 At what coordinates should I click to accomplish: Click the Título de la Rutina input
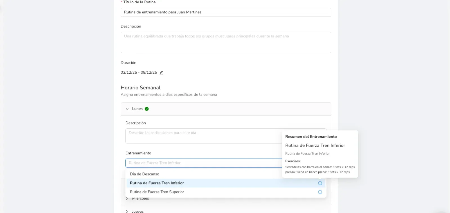pos(226,12)
